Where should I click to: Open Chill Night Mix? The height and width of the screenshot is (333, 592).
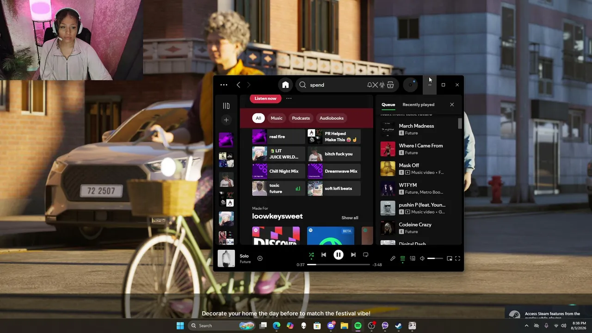pos(278,171)
